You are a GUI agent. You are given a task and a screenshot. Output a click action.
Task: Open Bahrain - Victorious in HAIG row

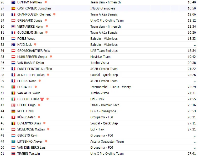point(104,45)
